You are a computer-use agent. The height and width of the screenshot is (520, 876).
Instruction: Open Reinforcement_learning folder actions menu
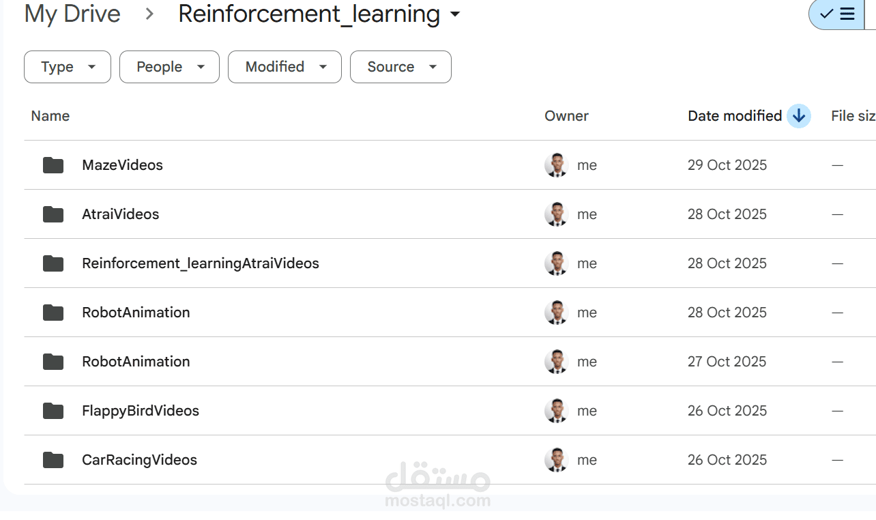pyautogui.click(x=456, y=14)
